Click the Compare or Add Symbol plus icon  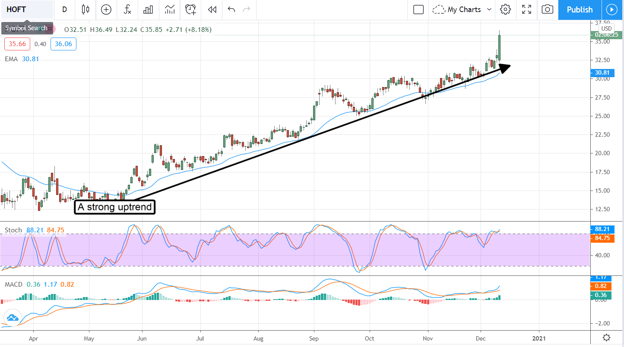106,9
